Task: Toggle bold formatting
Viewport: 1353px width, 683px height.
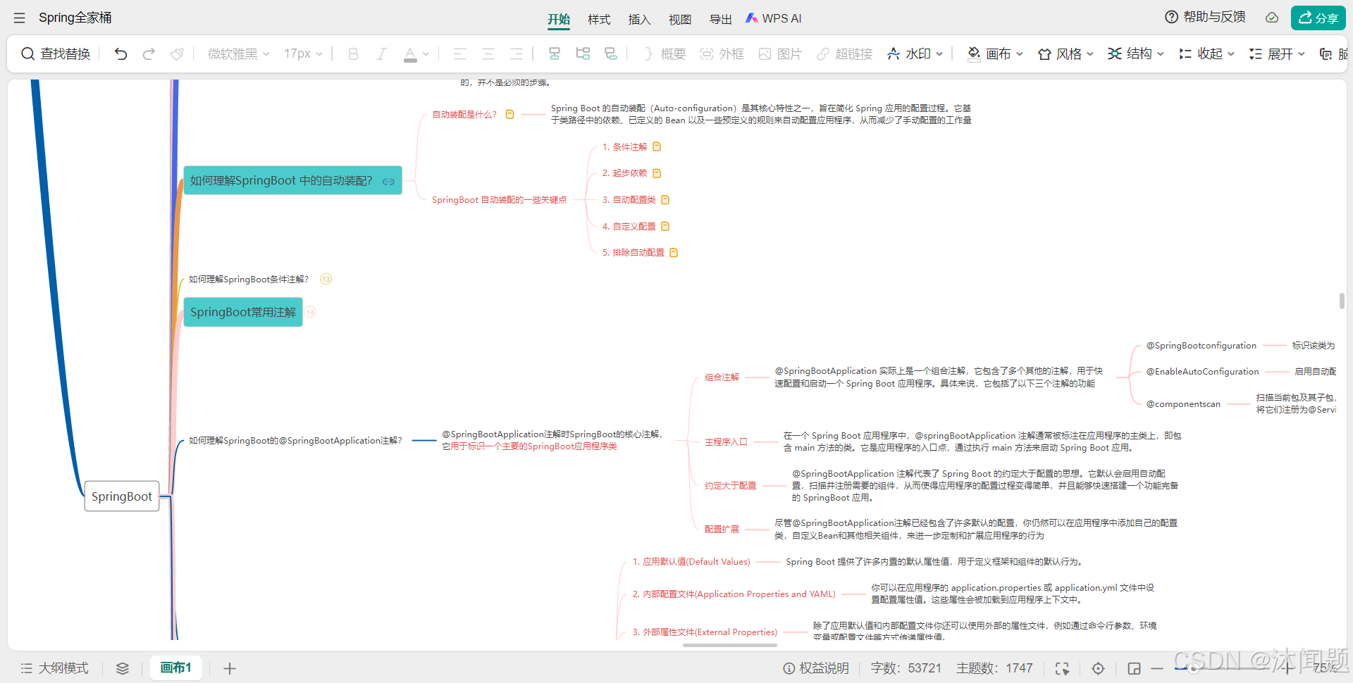Action: (353, 54)
